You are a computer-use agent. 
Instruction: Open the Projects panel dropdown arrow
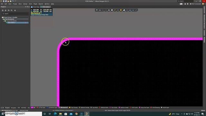[x=25, y=7]
